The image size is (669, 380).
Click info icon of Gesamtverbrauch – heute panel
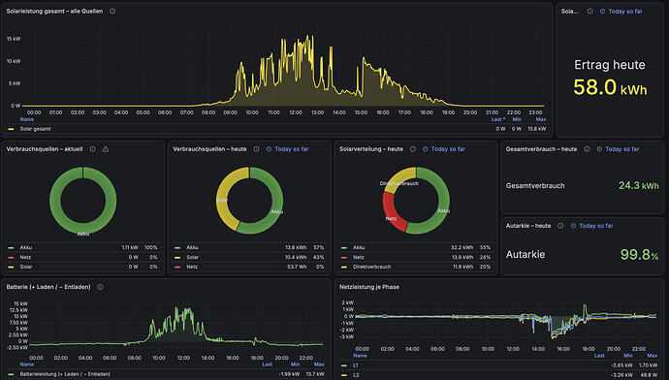(x=588, y=149)
